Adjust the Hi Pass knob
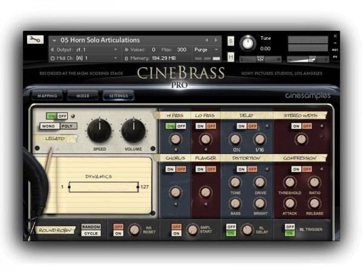 click(x=175, y=140)
